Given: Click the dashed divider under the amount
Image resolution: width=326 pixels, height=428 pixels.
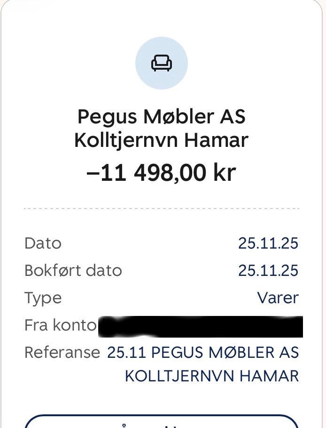Looking at the screenshot, I should coord(162,209).
